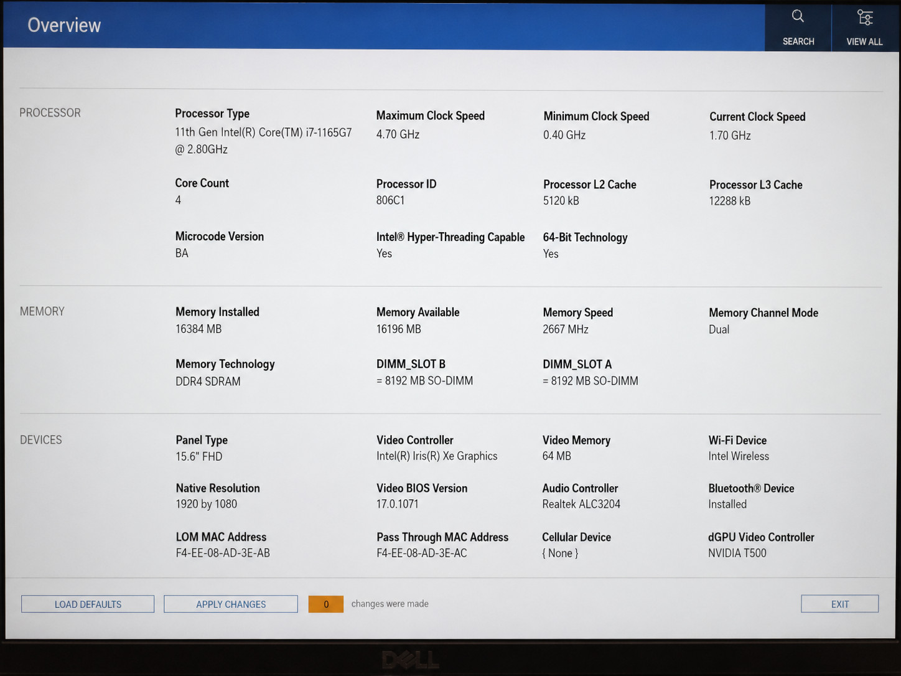Click the Memory Channel Mode value Dual
The image size is (901, 676).
click(719, 329)
